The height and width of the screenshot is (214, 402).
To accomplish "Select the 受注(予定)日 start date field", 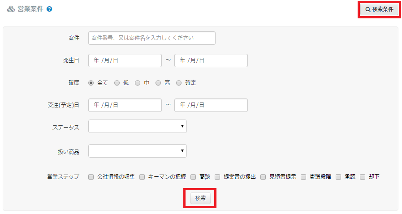I will pyautogui.click(x=125, y=105).
